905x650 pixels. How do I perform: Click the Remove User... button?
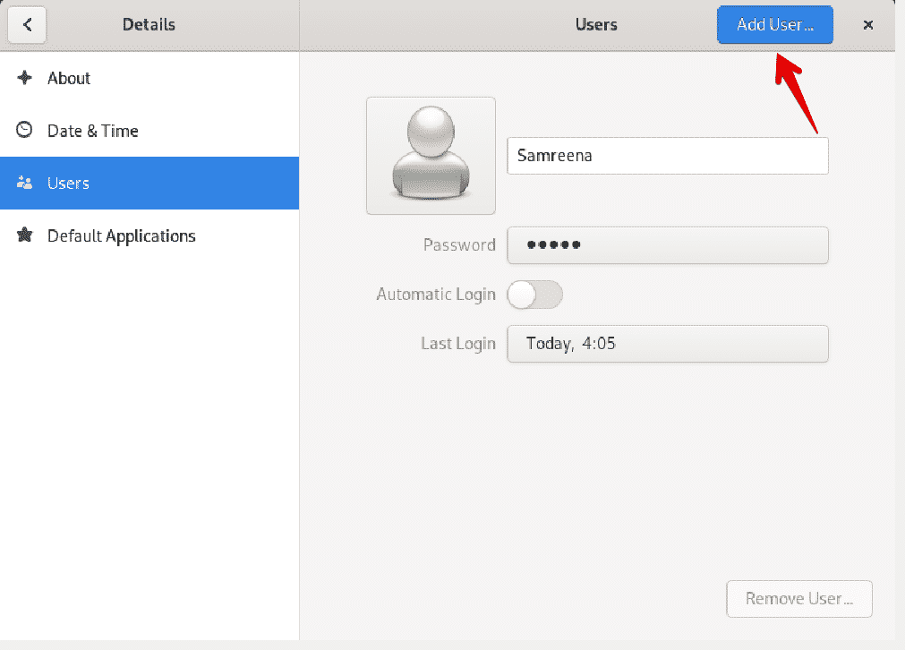tap(798, 599)
